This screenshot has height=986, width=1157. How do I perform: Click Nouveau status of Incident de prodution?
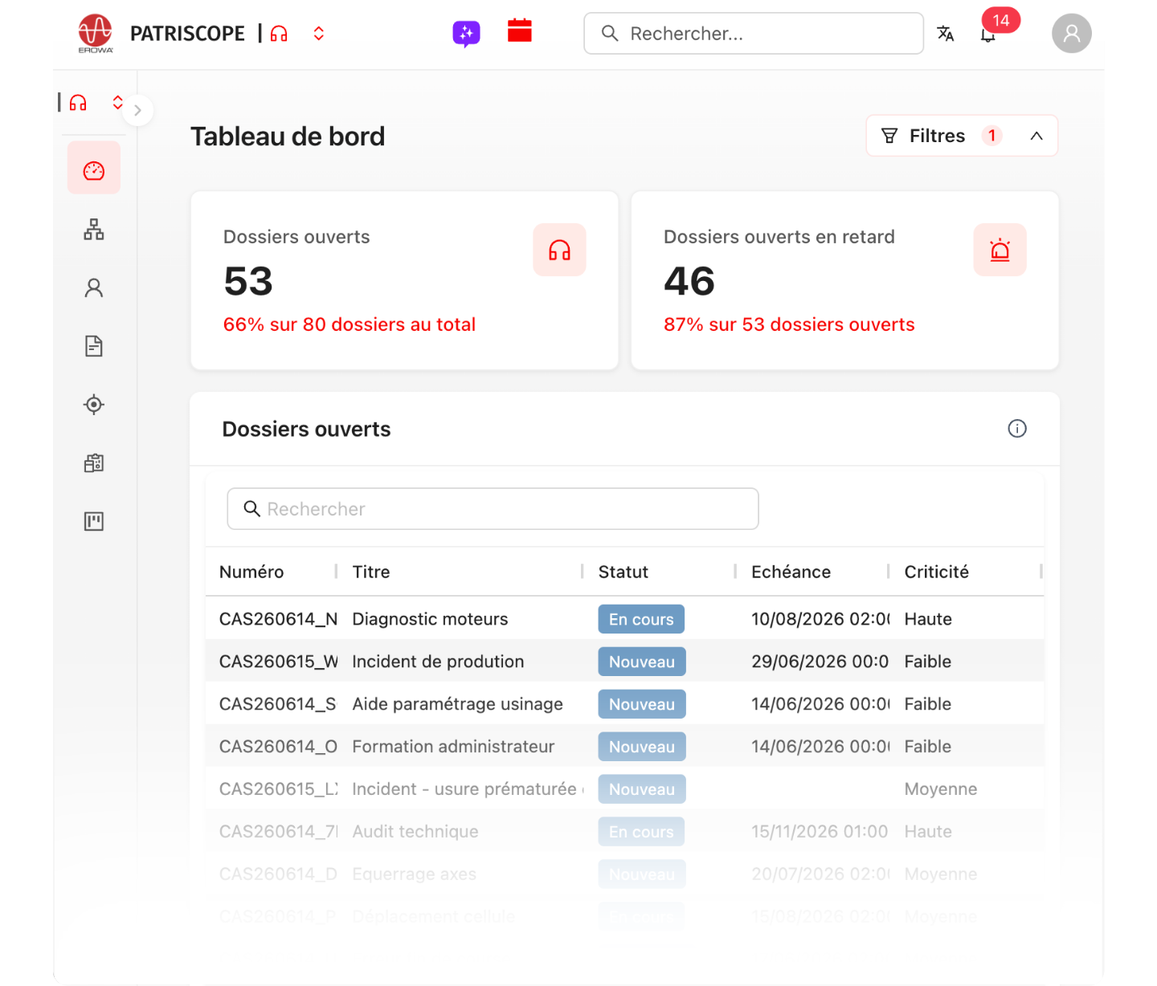pos(642,662)
